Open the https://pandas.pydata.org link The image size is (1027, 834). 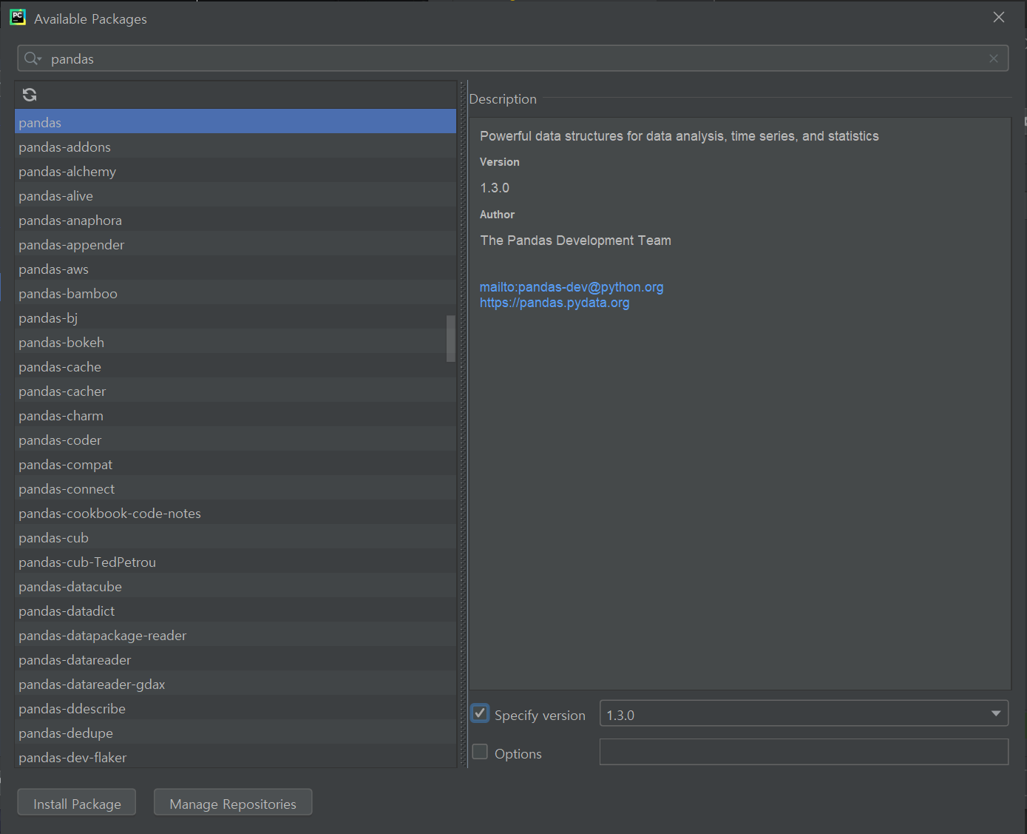(x=555, y=303)
